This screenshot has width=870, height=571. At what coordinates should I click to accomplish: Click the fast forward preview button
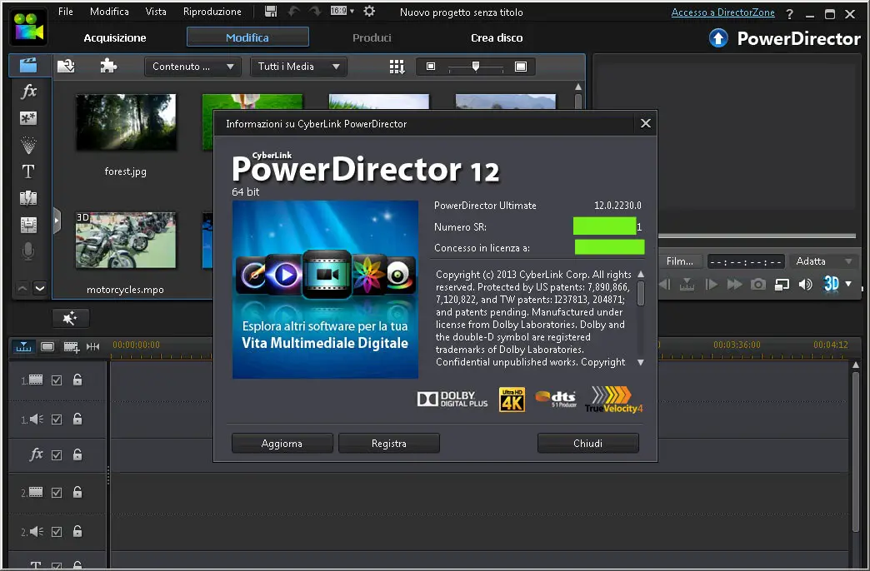(x=735, y=285)
